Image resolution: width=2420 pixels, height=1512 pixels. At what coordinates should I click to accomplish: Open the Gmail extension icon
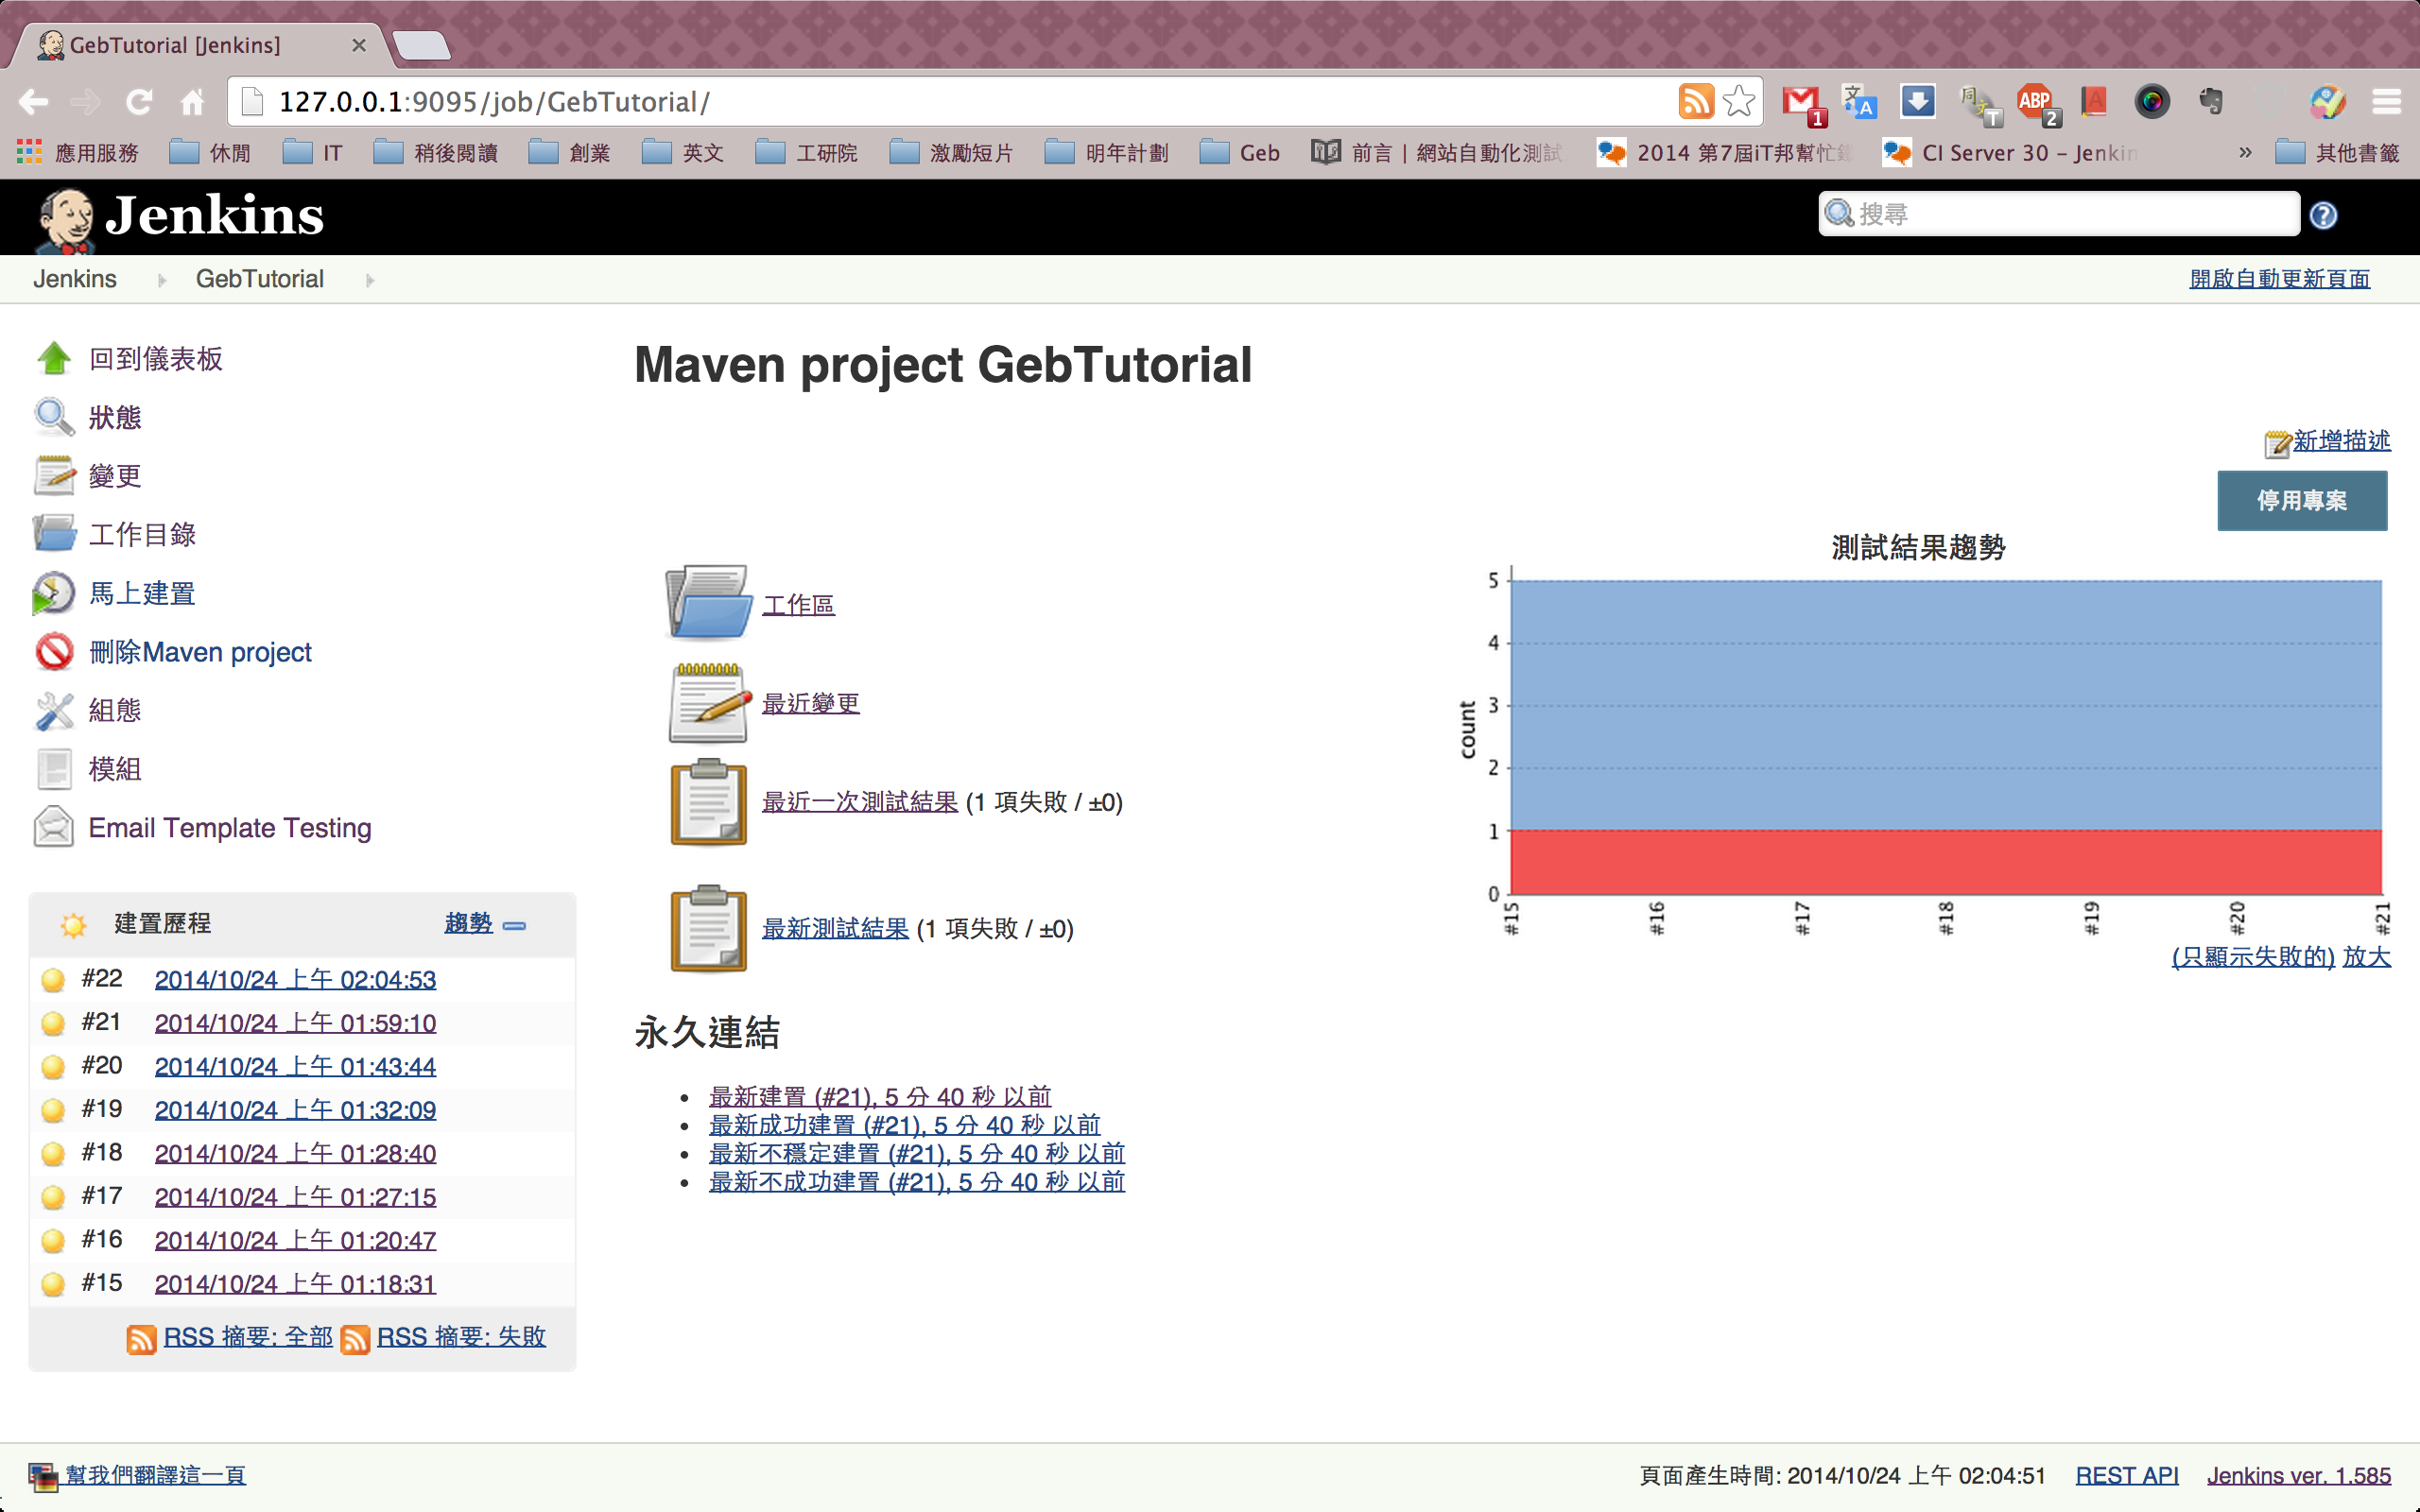[1803, 103]
